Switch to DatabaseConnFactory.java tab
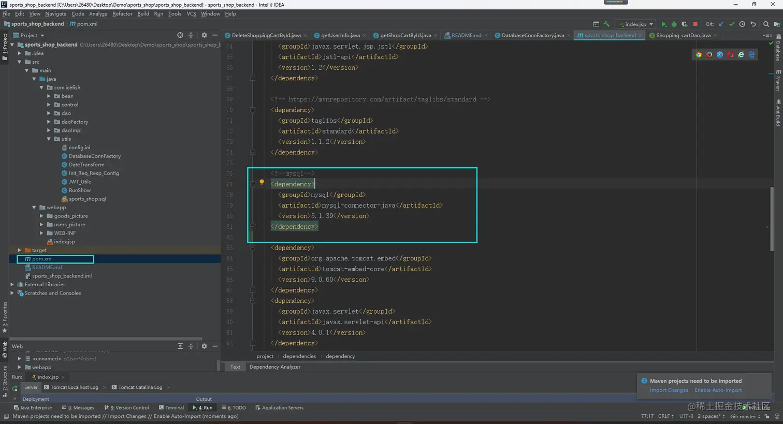The width and height of the screenshot is (783, 424). tap(532, 35)
